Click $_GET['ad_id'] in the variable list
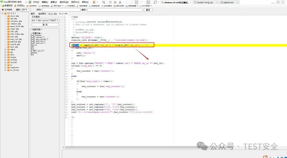Screen dimensions: 287x158 tap(37, 51)
